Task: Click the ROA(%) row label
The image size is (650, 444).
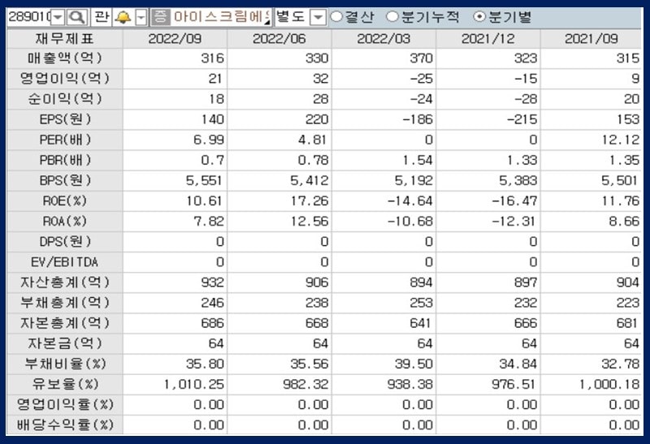Action: 65,221
